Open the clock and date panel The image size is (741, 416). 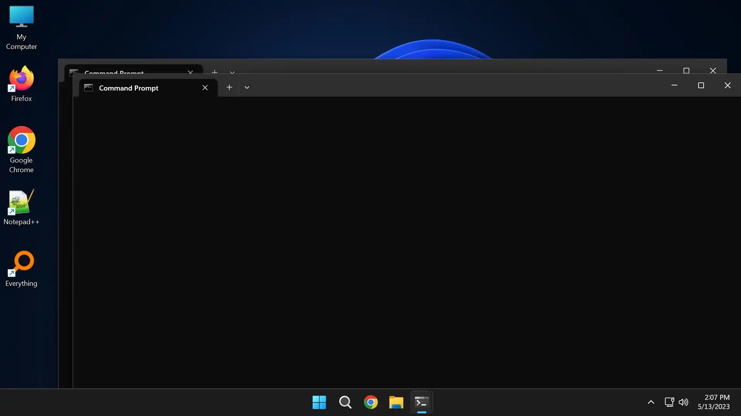(714, 402)
